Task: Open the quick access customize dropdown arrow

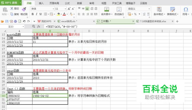Action: pos(34,22)
